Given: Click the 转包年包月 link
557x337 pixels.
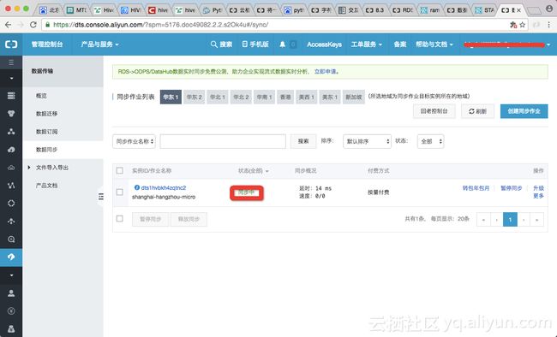Looking at the screenshot, I should pos(476,188).
